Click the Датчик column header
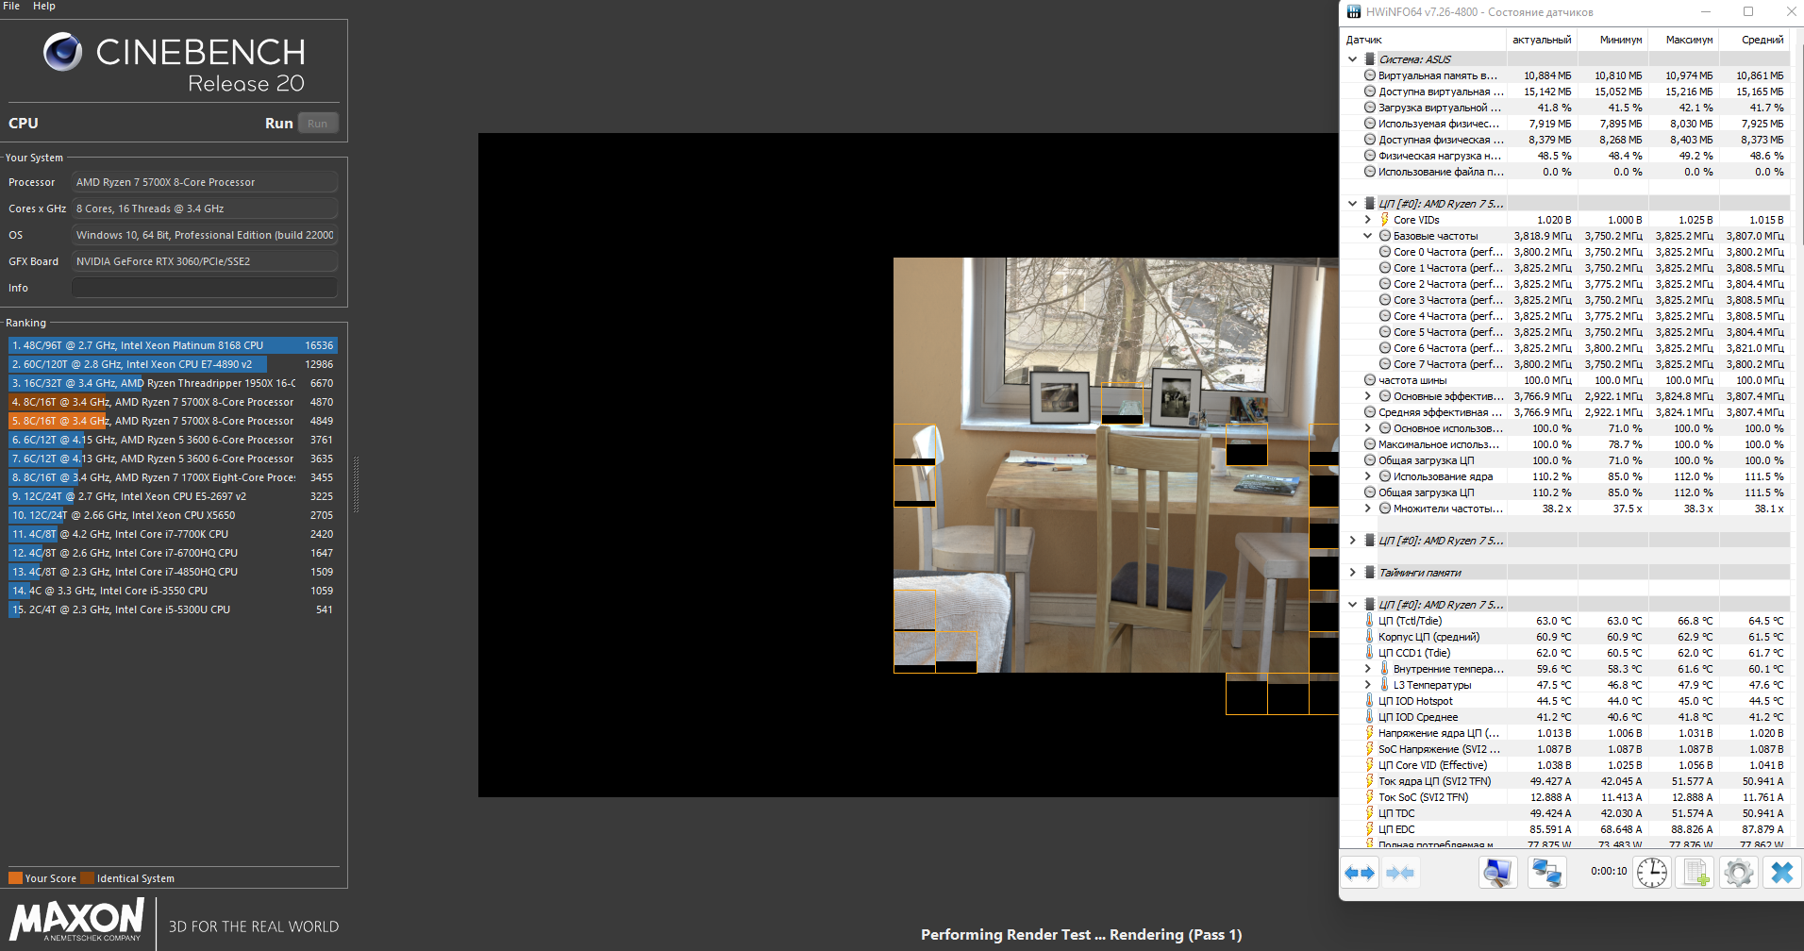1804x951 pixels. pos(1424,40)
